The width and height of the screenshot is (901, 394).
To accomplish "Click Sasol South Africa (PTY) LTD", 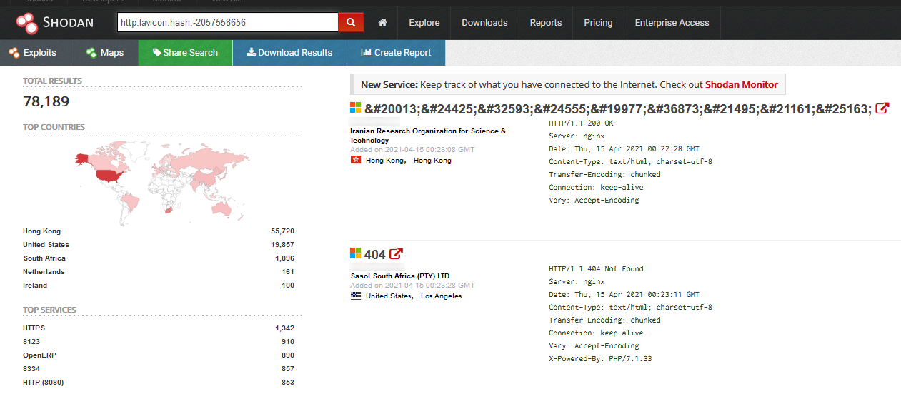I will pyautogui.click(x=400, y=276).
